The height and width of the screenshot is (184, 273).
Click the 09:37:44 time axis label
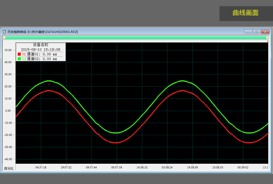[91, 167]
